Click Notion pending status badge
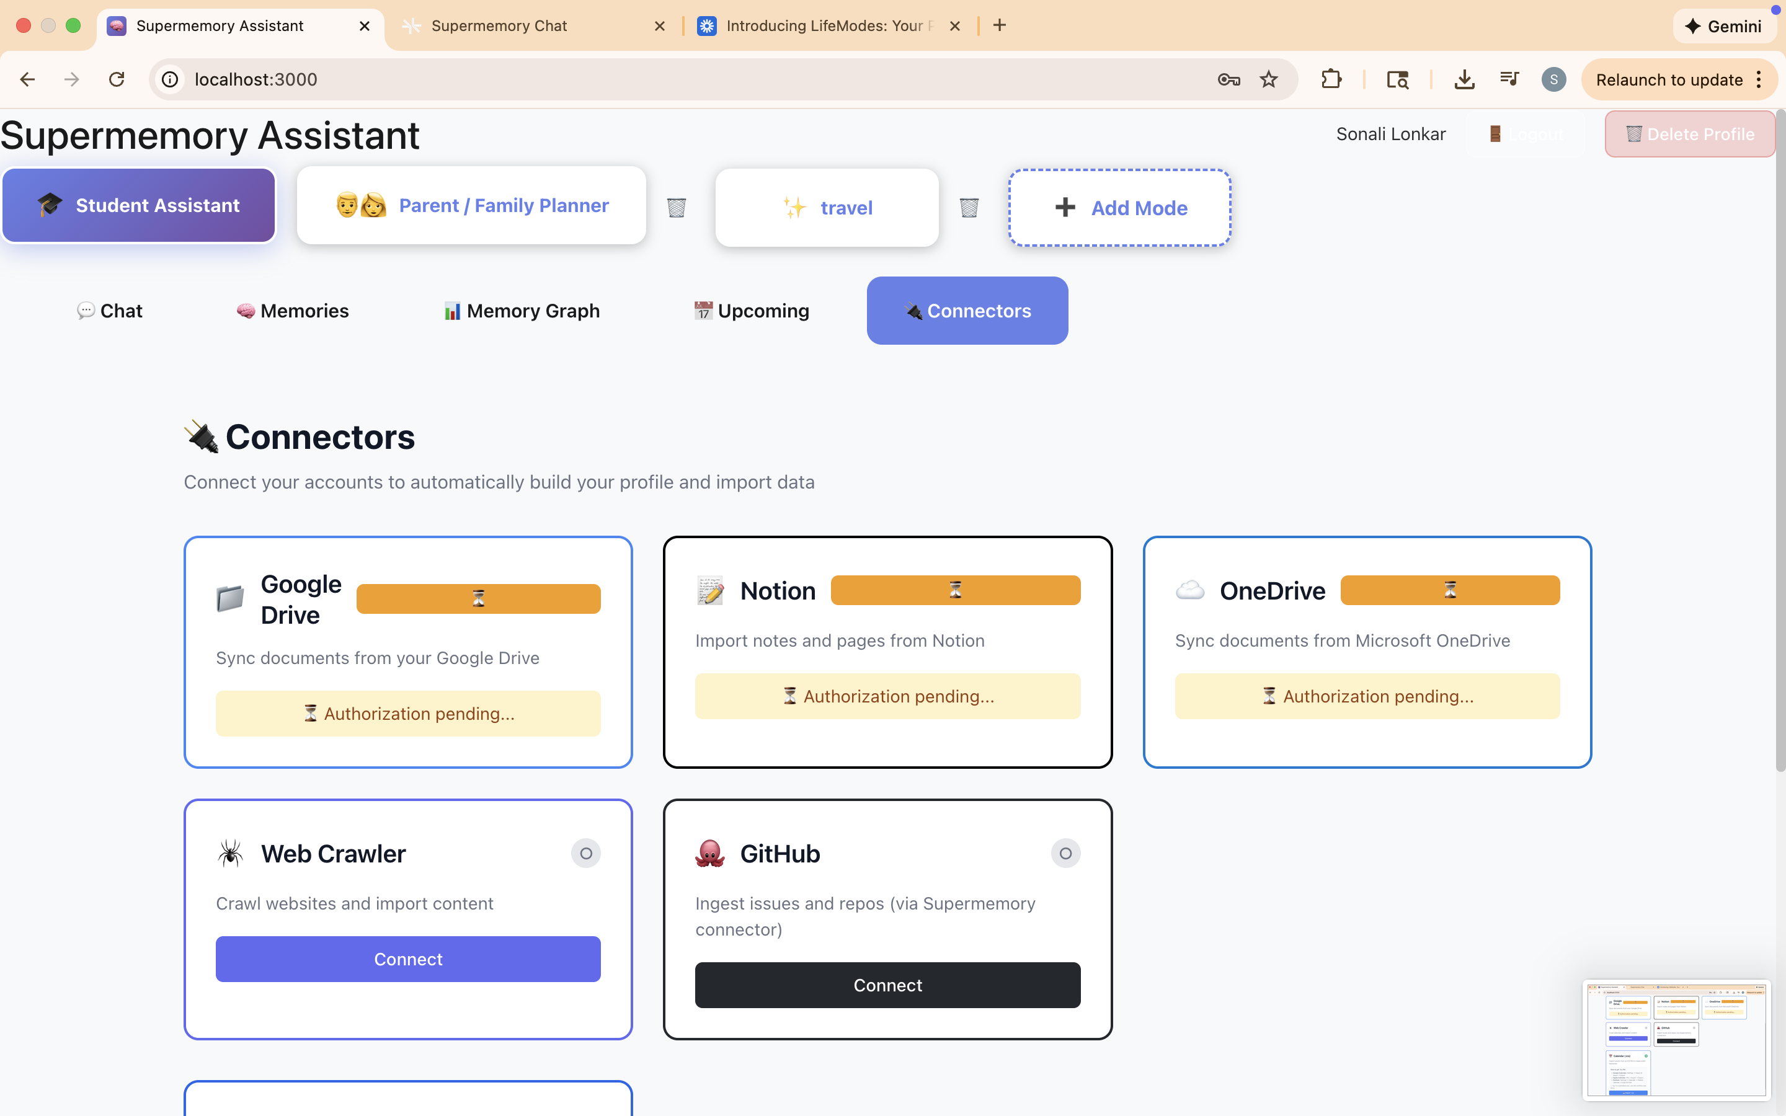Image resolution: width=1786 pixels, height=1116 pixels. pyautogui.click(x=955, y=590)
